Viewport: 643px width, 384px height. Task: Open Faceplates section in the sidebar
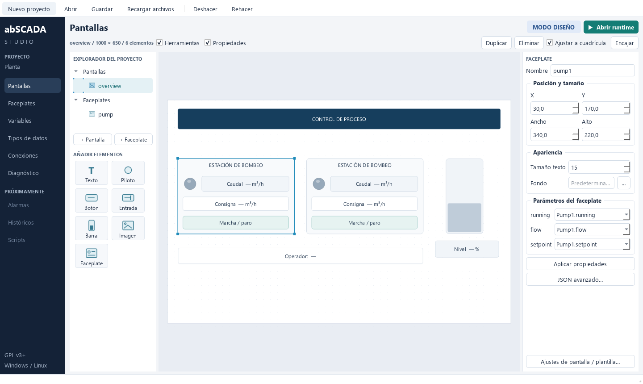(33, 103)
